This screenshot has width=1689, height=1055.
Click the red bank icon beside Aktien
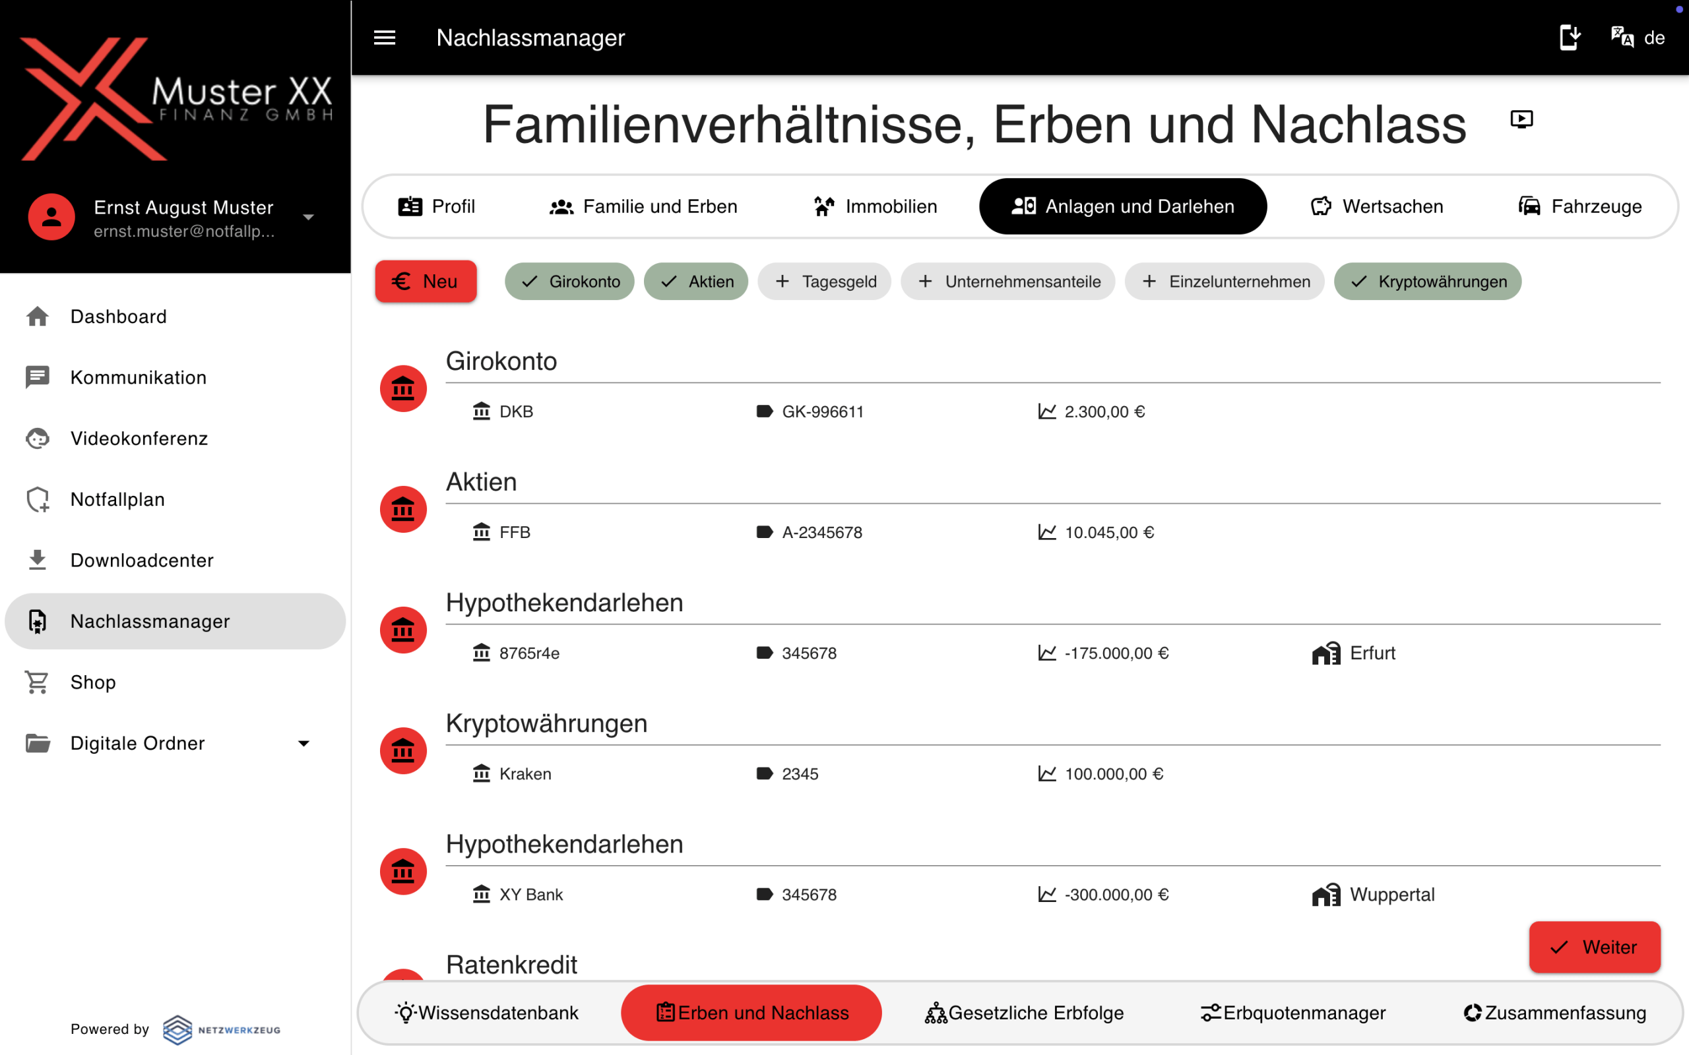click(x=403, y=509)
